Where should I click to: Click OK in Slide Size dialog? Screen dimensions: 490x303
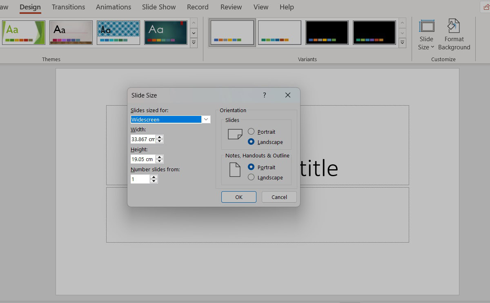(x=239, y=197)
